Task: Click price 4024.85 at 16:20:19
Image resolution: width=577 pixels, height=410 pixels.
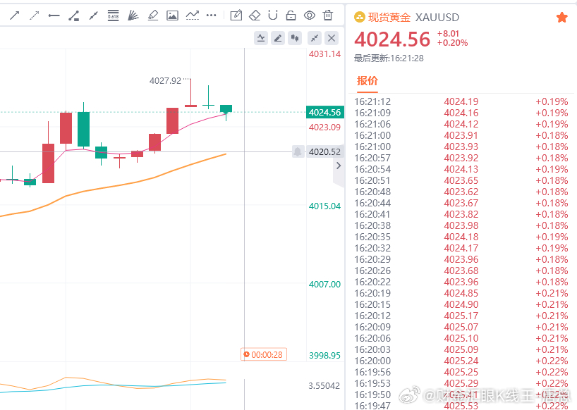Action: pyautogui.click(x=461, y=293)
